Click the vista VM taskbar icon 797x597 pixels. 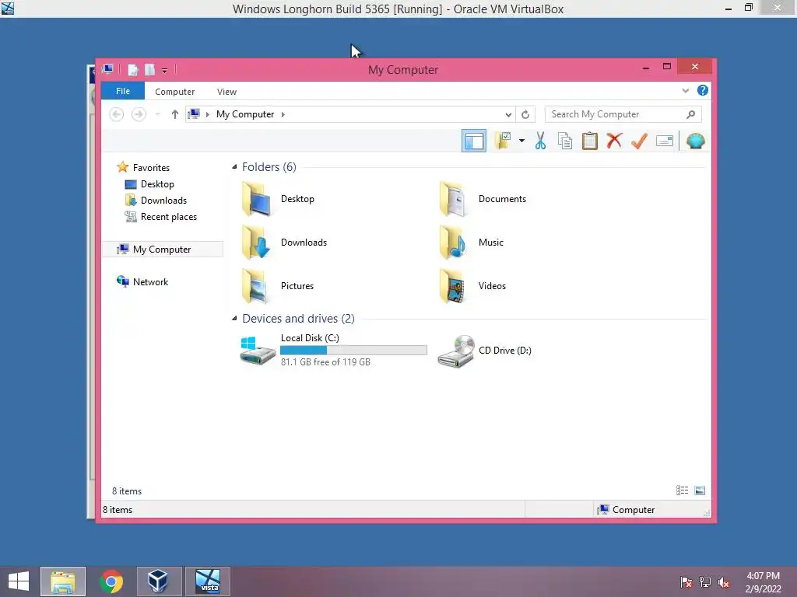click(x=208, y=581)
